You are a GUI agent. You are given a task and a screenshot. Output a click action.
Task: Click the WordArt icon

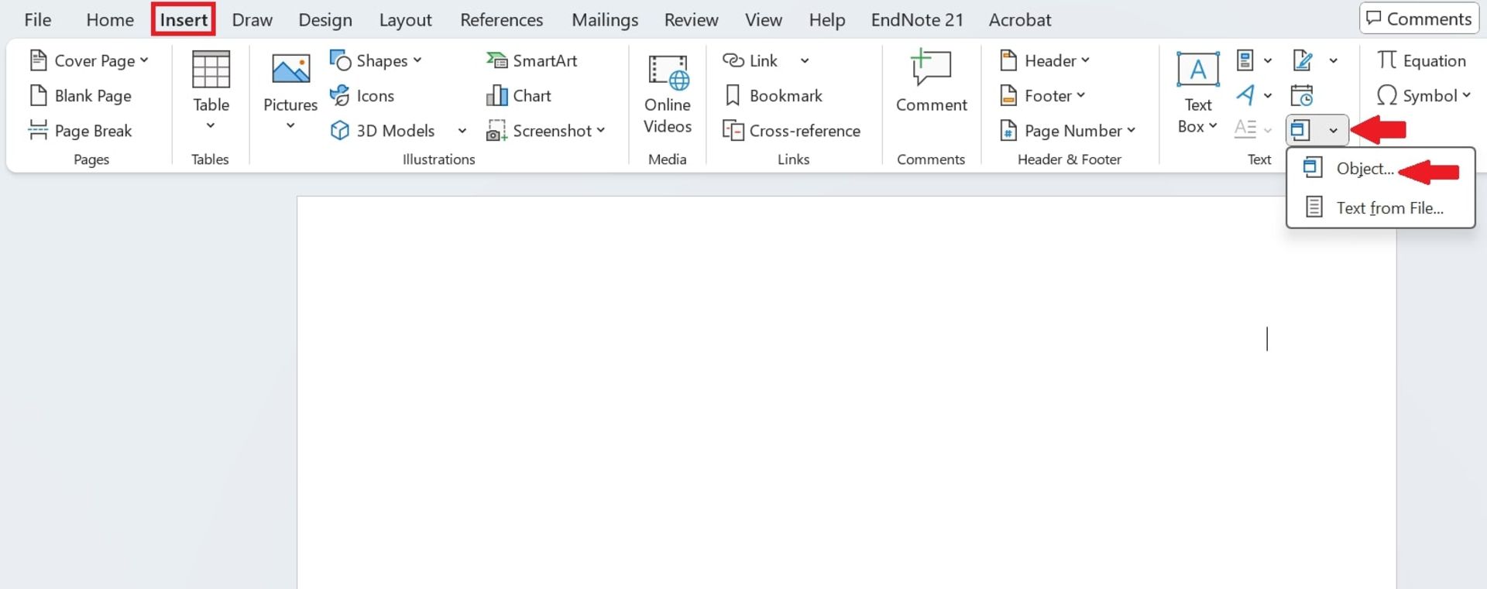(1245, 96)
